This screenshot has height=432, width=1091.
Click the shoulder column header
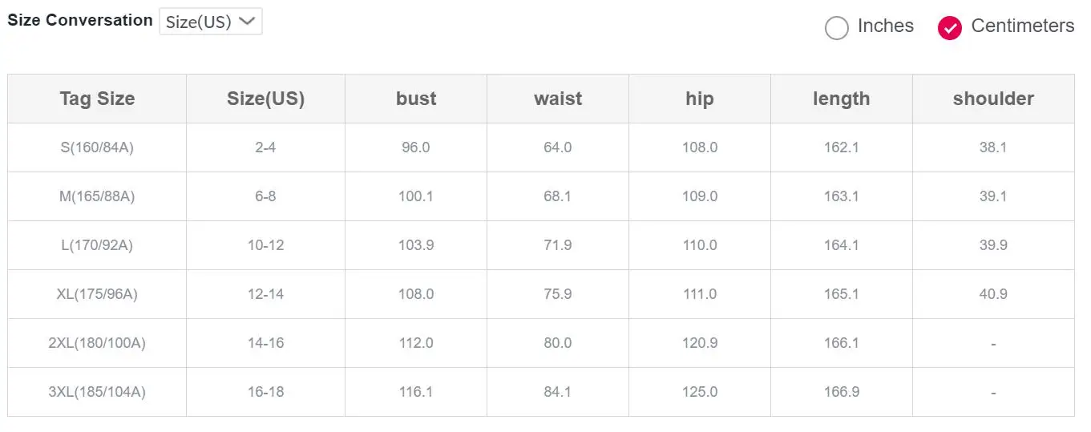coord(993,99)
